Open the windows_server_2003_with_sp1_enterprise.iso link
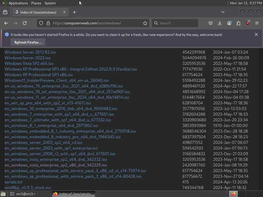Image resolution: width=263 pixels, height=197 pixels. click(51, 148)
